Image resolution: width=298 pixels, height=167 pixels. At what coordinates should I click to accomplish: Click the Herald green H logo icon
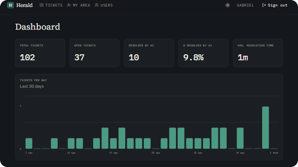(x=10, y=5)
